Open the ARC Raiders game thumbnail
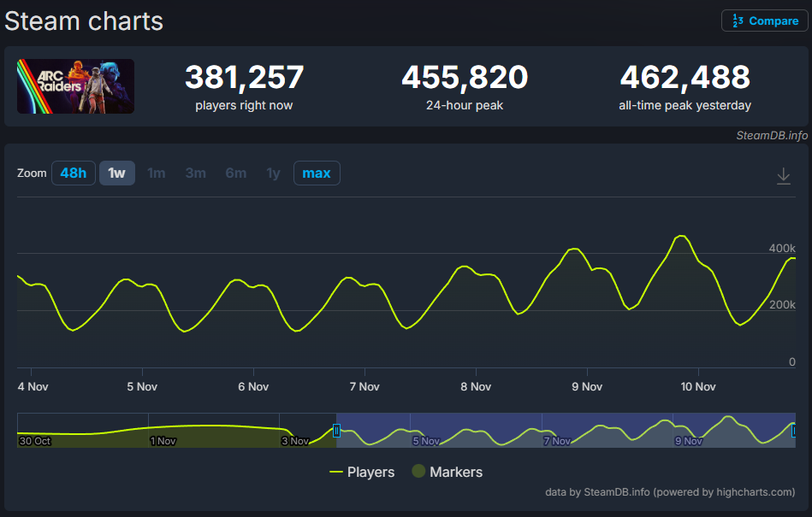The height and width of the screenshot is (517, 812). (75, 86)
